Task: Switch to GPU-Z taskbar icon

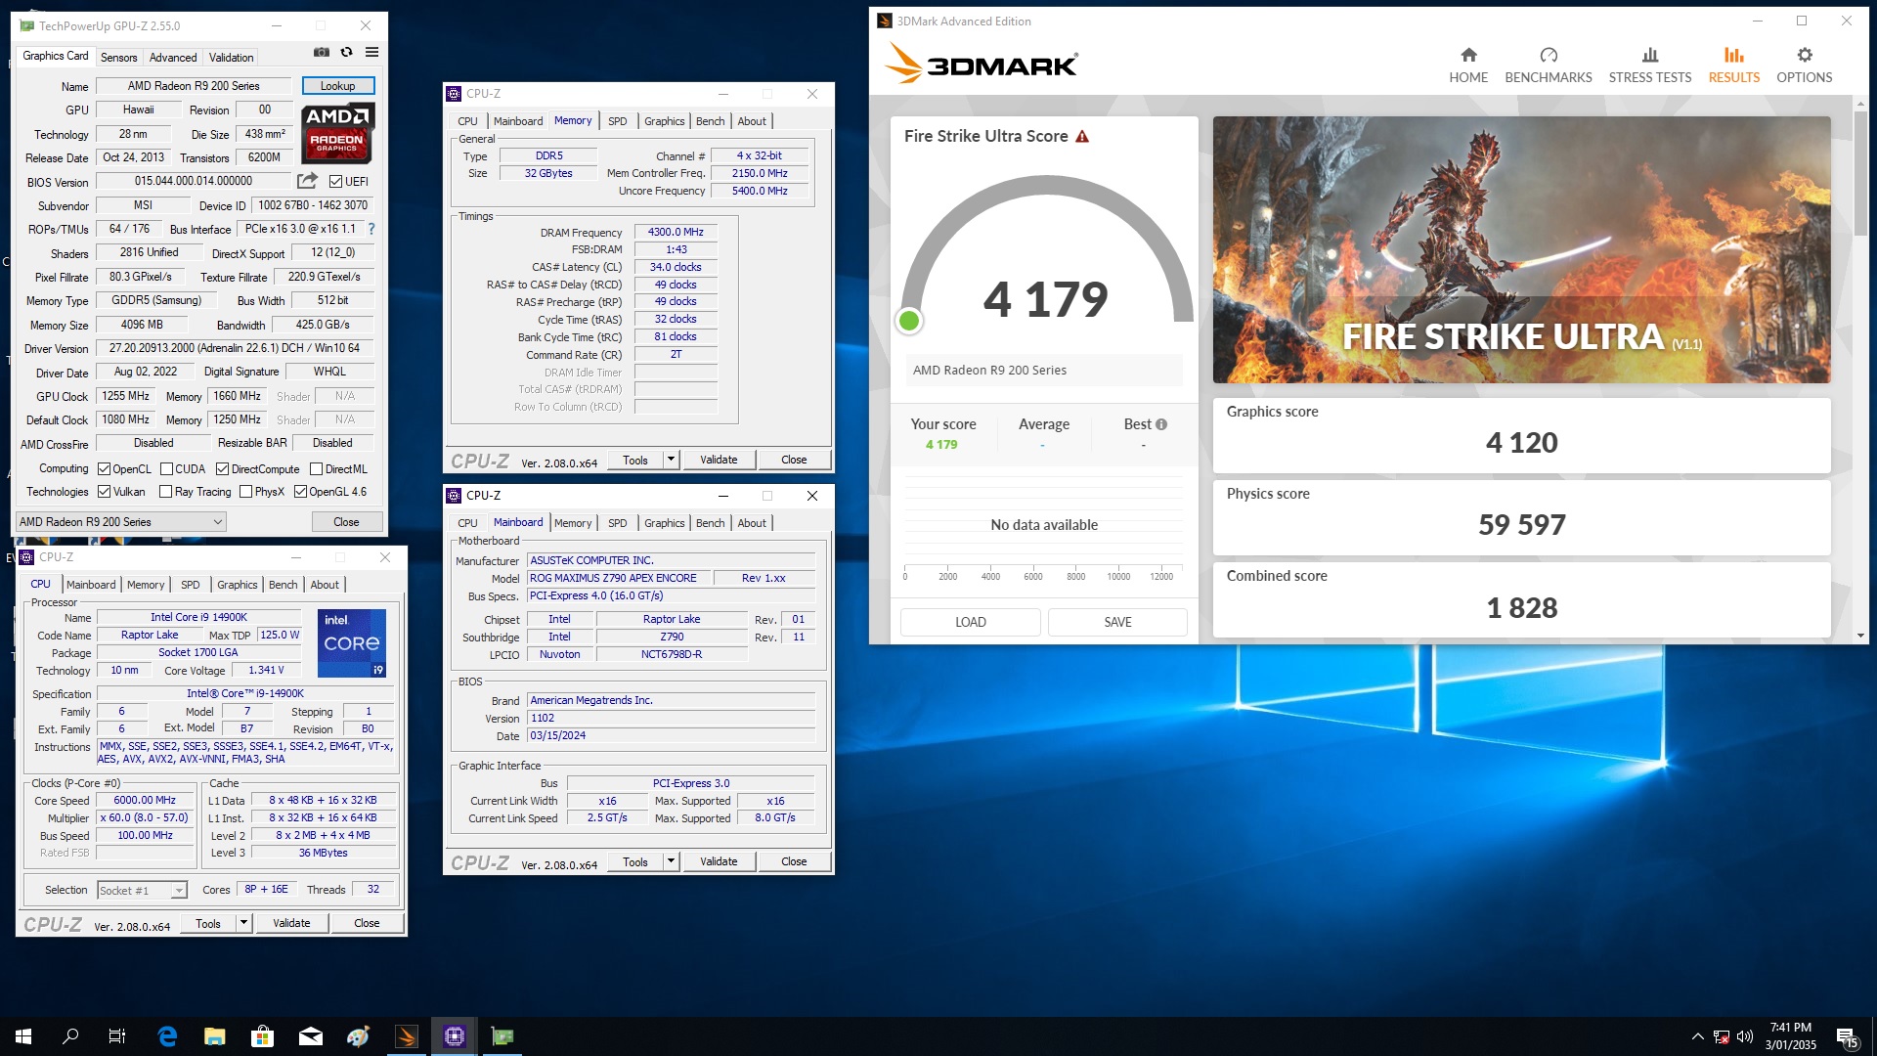Action: [502, 1036]
